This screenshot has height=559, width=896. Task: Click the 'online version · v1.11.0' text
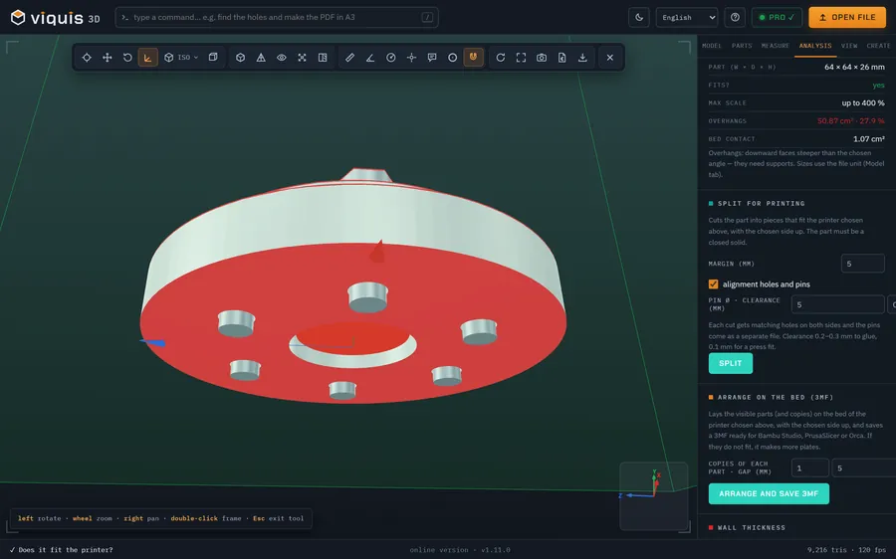click(460, 550)
